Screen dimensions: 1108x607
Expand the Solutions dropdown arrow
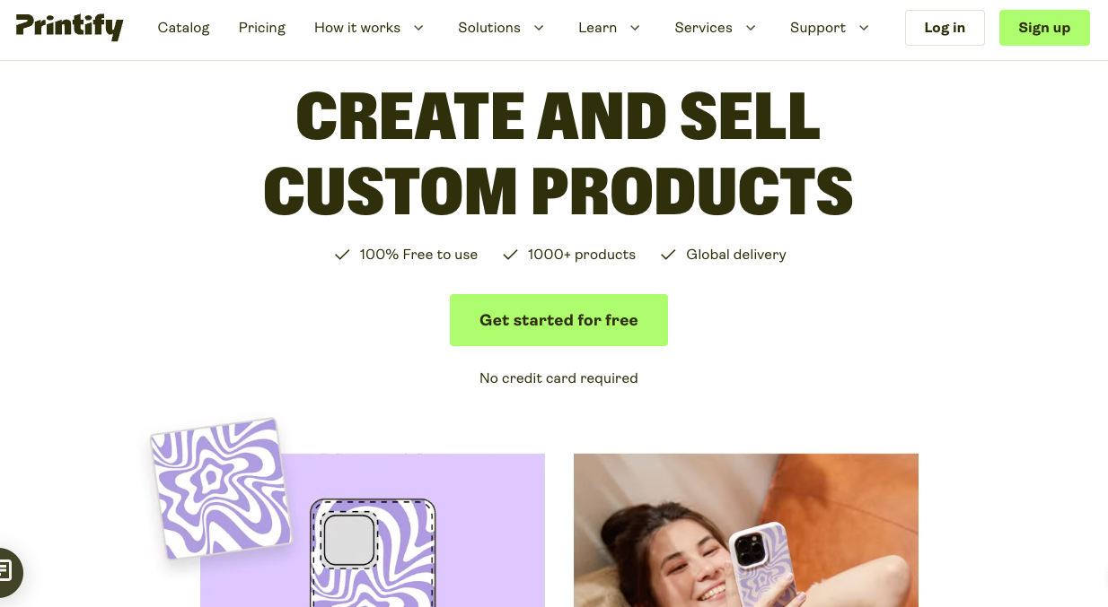(539, 28)
